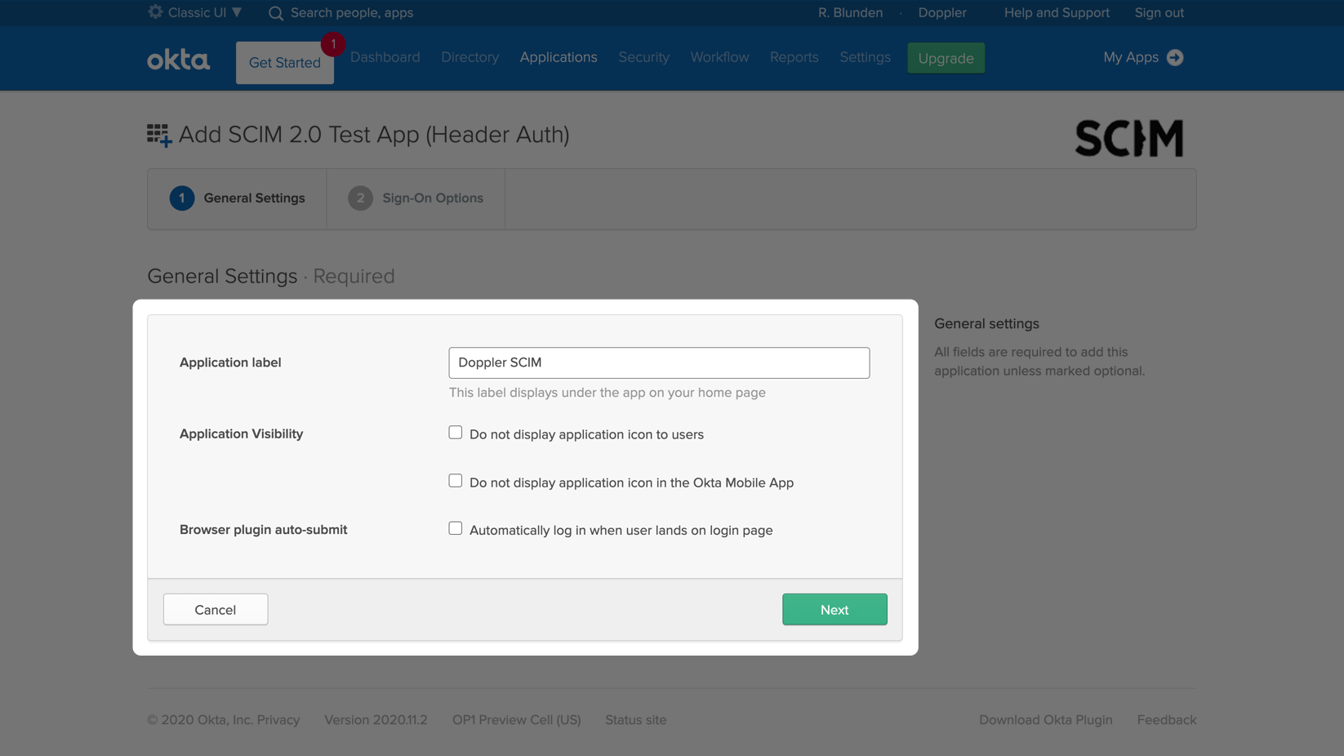Click the green Upgrade button
This screenshot has width=1344, height=756.
click(946, 58)
